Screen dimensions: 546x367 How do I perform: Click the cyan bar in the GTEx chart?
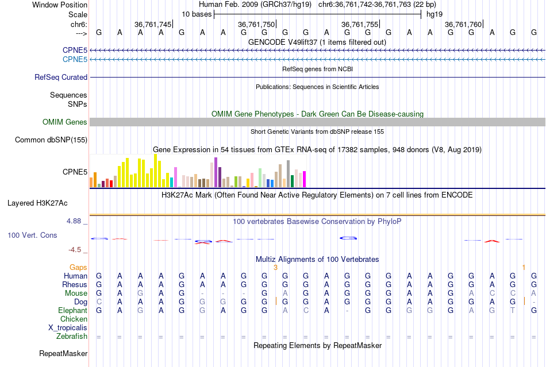click(x=171, y=182)
